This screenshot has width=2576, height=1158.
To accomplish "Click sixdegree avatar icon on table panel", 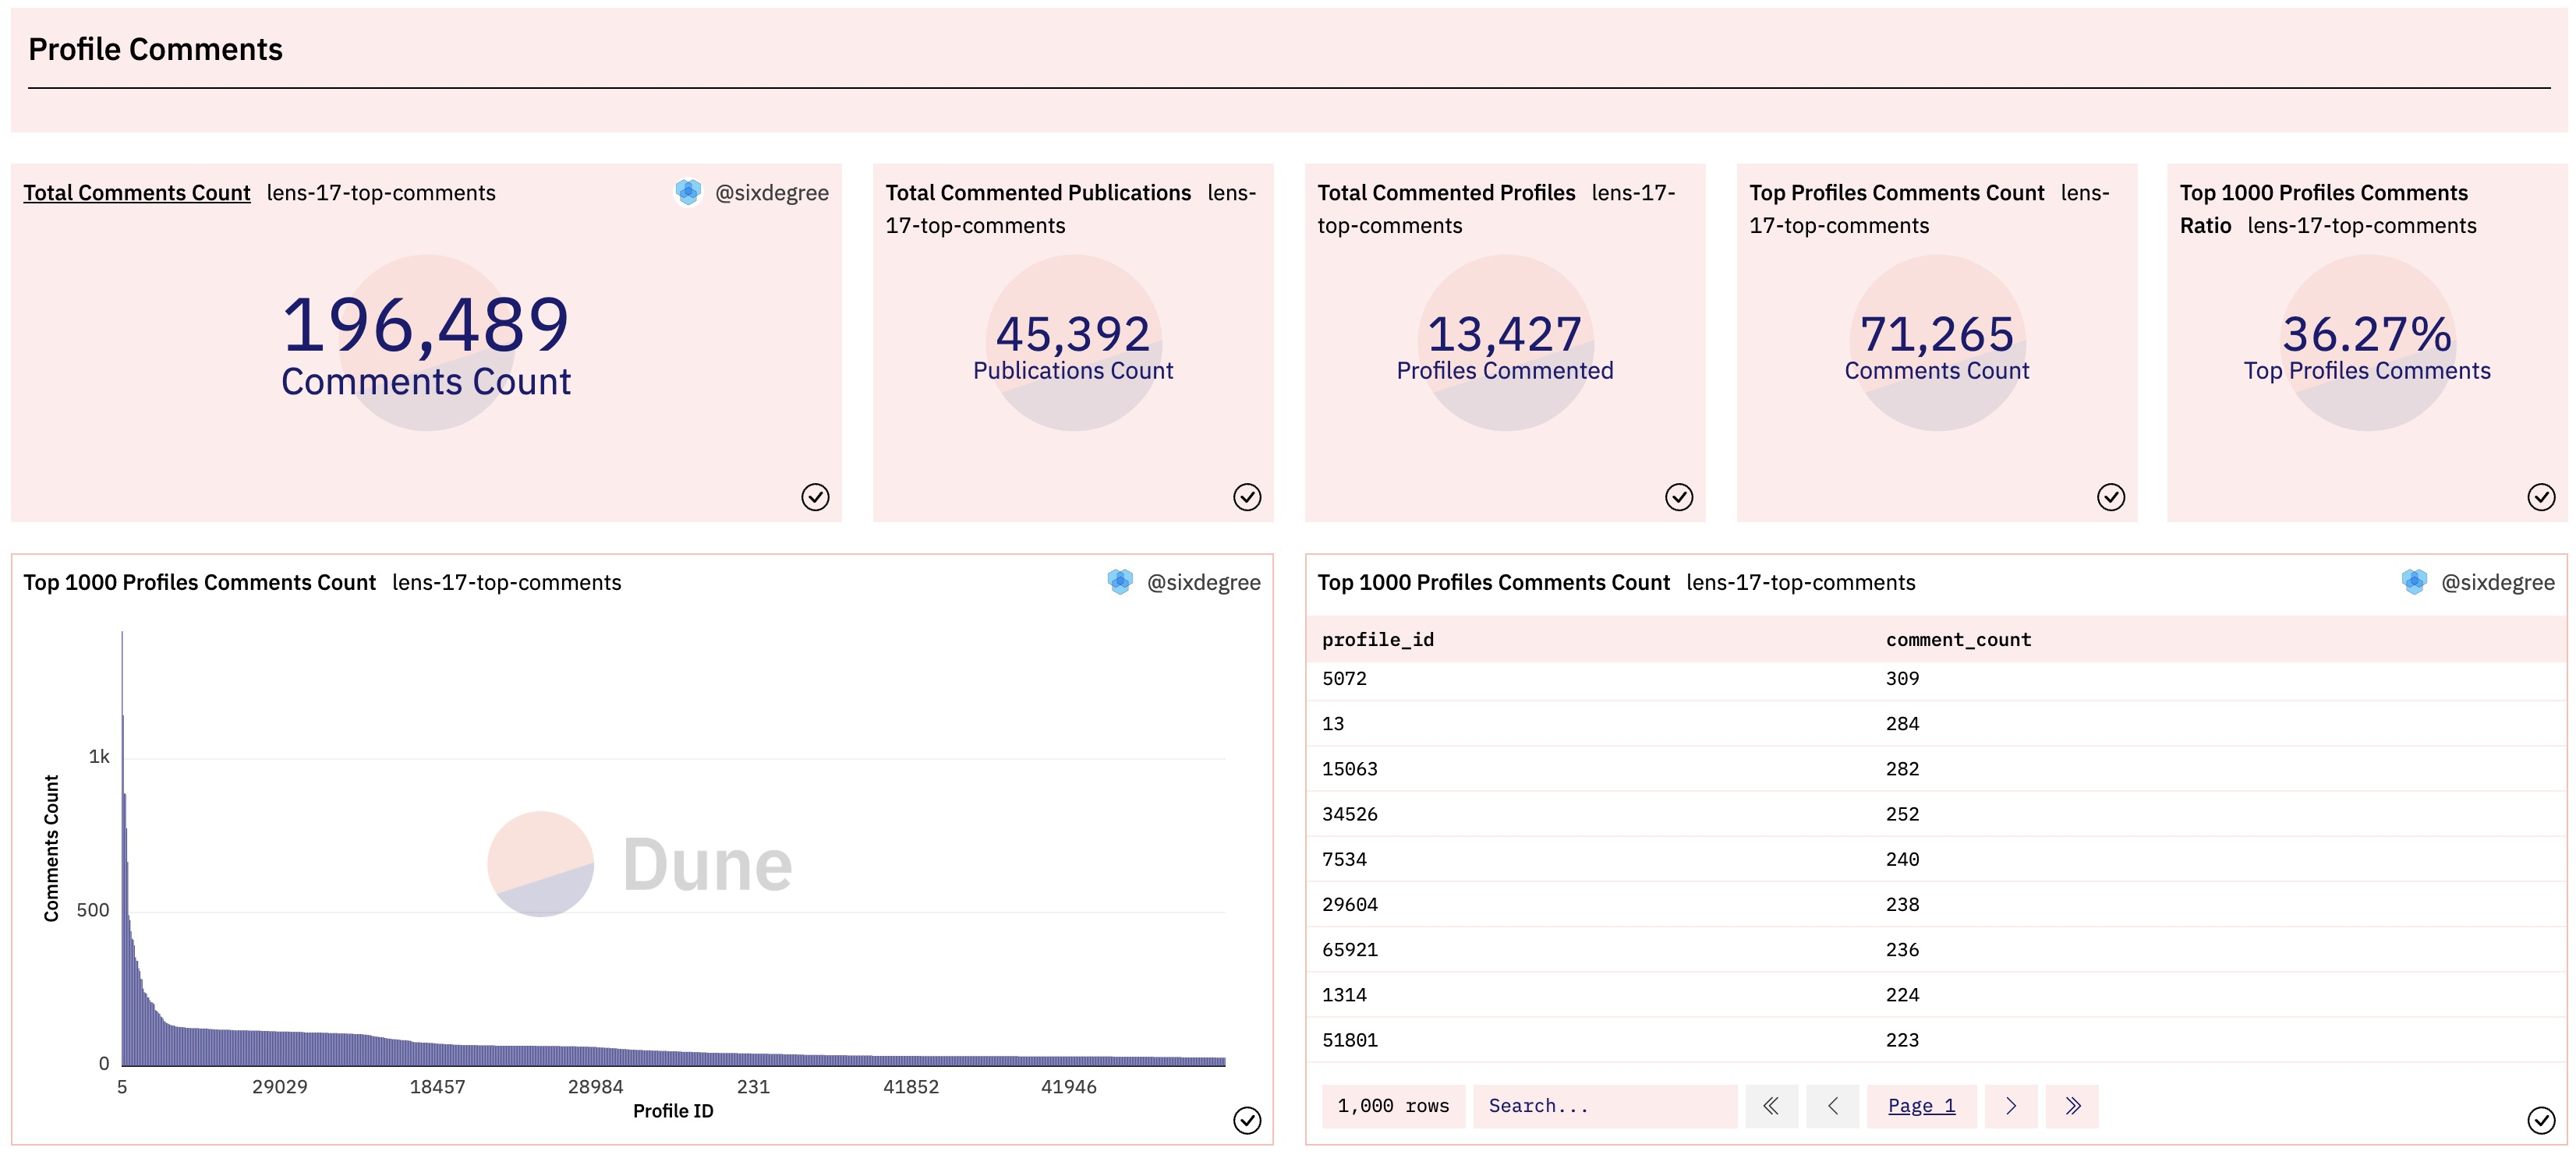I will pyautogui.click(x=2414, y=581).
